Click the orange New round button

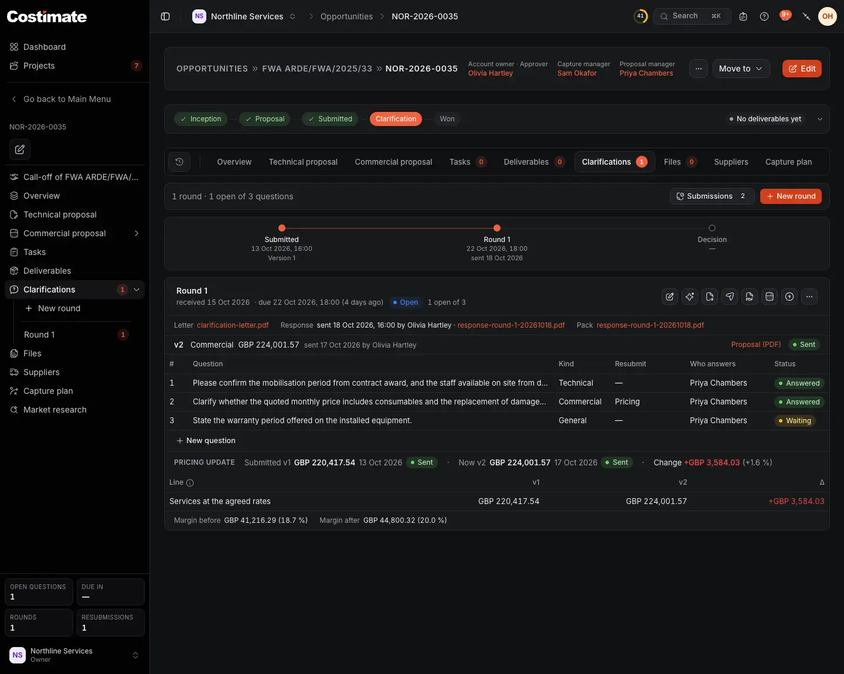coord(791,196)
